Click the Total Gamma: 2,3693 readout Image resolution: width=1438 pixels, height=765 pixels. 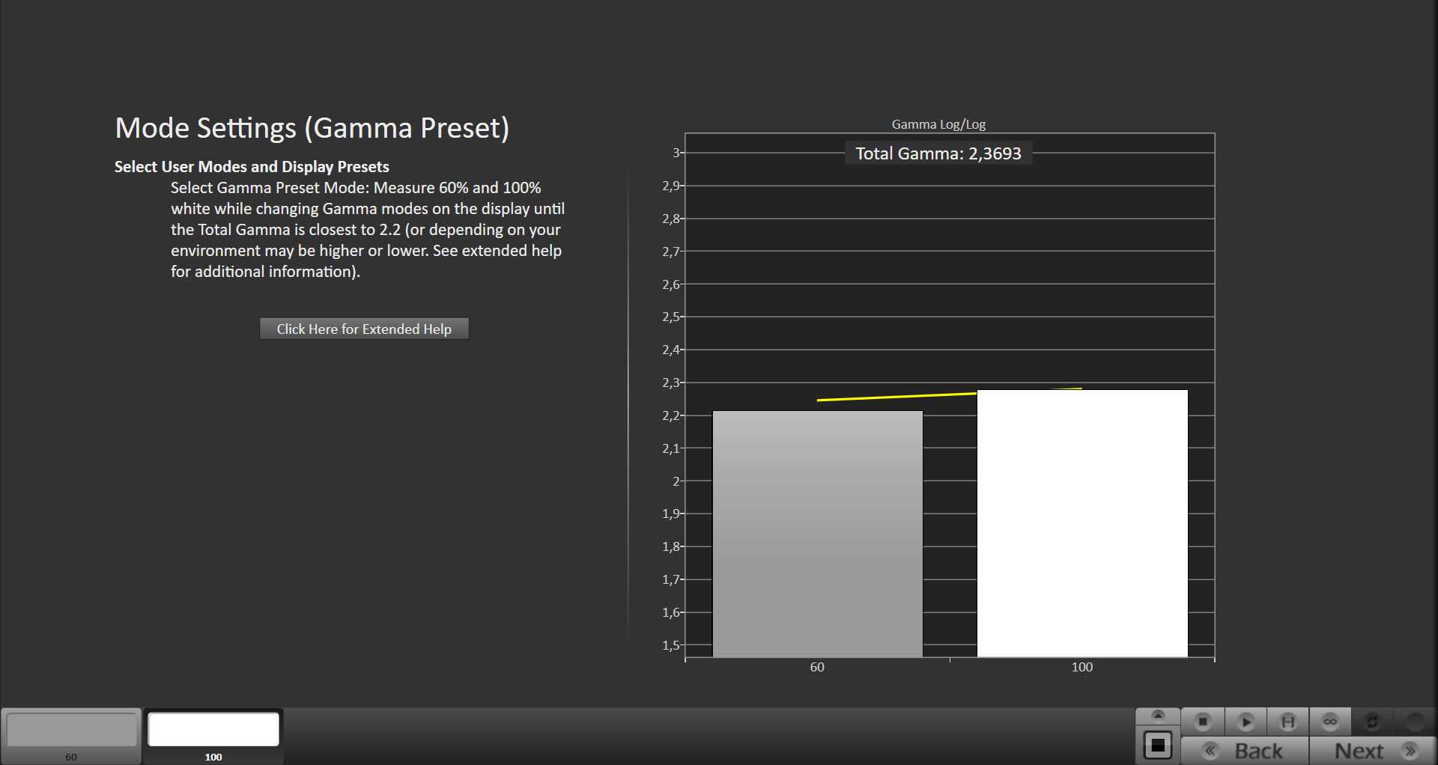click(938, 153)
